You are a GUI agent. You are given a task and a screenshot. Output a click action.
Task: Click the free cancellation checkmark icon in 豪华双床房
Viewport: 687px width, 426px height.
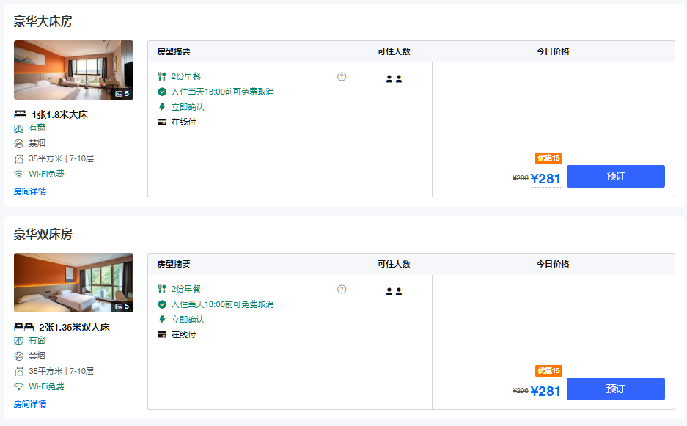(x=162, y=304)
